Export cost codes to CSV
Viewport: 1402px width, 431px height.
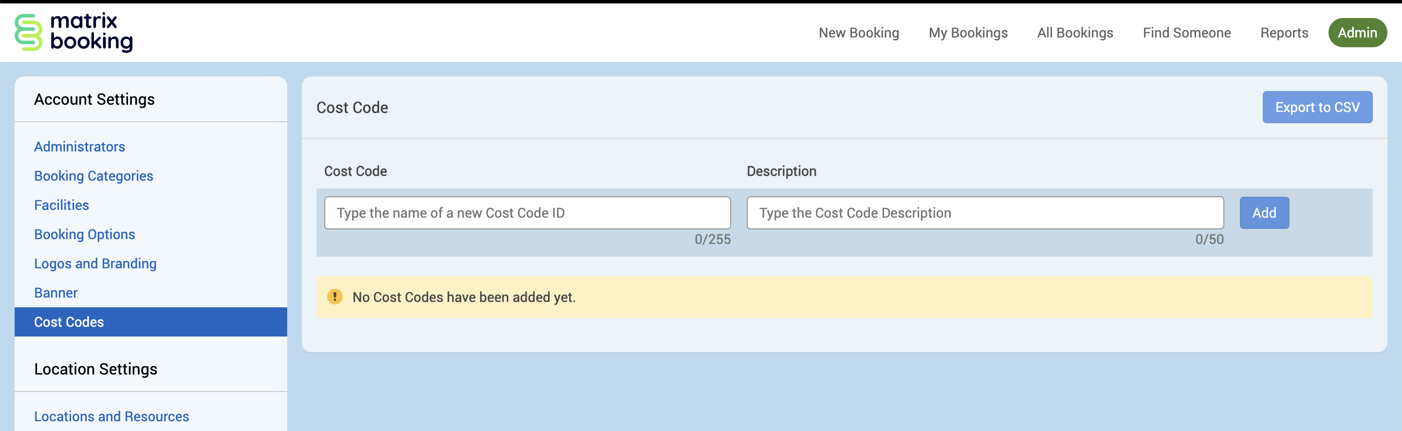[x=1317, y=107]
